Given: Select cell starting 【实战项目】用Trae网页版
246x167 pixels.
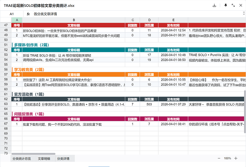Looking at the screenshot, I should (74, 85).
